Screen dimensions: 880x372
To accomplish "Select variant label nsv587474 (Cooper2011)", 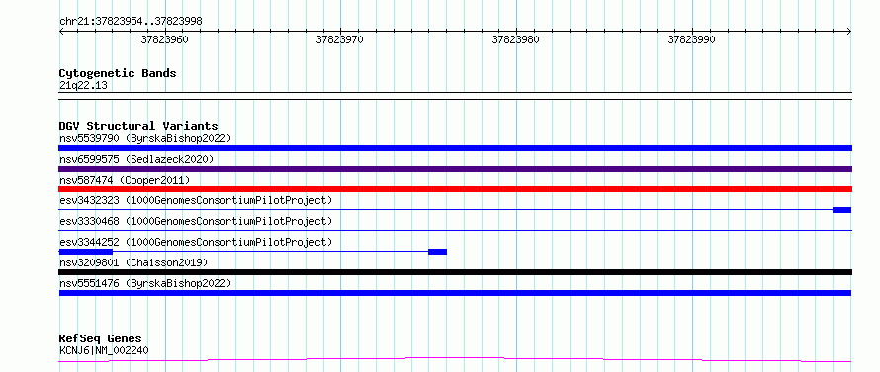I will [x=125, y=180].
